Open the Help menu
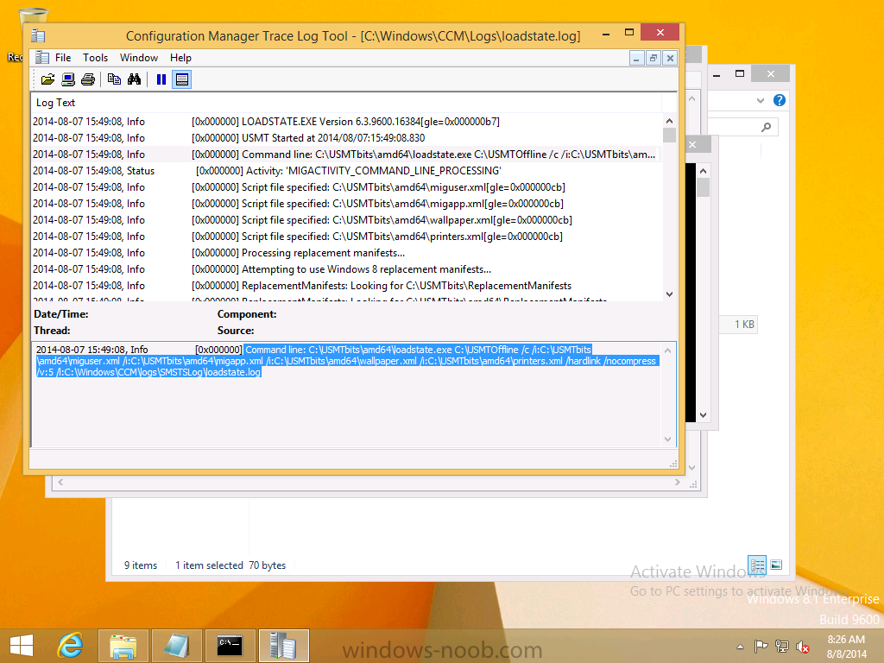Image resolution: width=884 pixels, height=663 pixels. [x=181, y=58]
